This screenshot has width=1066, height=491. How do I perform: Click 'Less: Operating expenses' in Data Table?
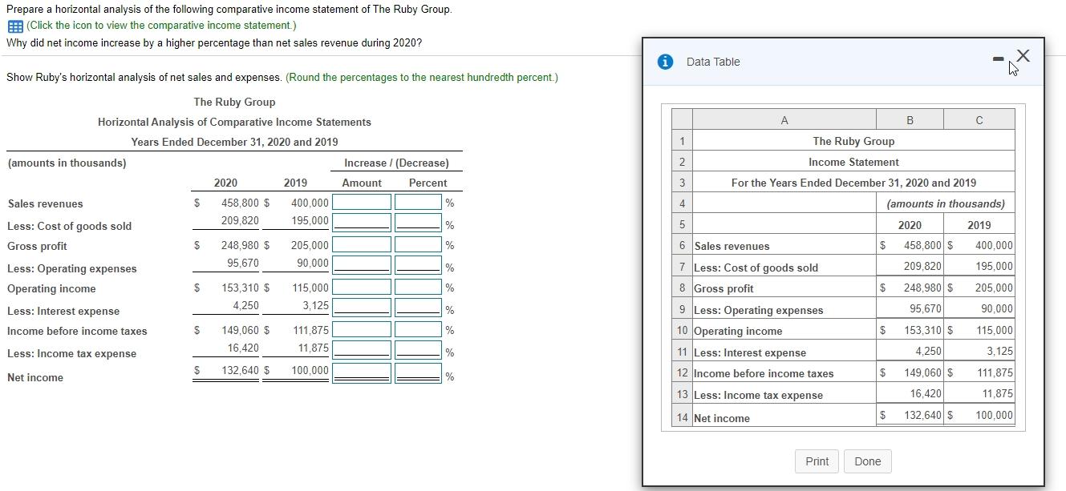tap(759, 310)
